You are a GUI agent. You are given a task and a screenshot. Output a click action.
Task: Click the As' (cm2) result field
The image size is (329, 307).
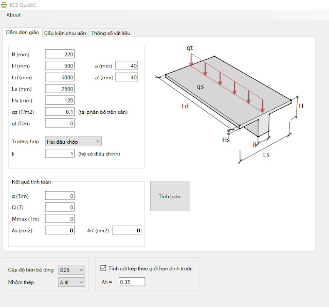click(x=127, y=230)
